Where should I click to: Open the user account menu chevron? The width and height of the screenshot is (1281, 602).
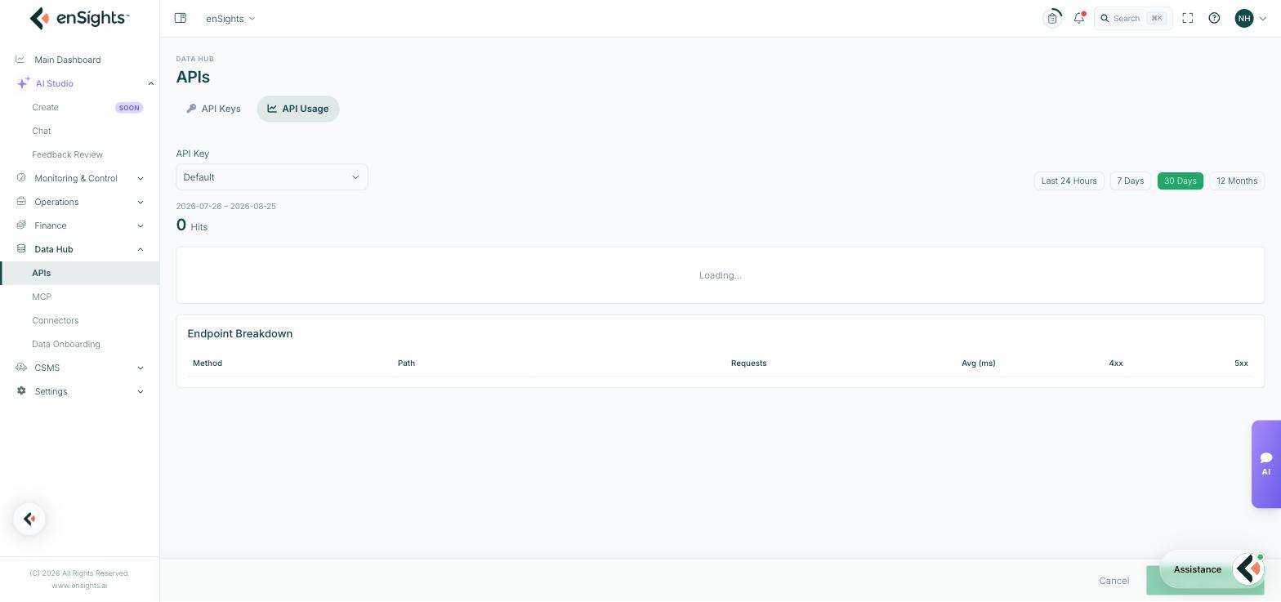point(1263,18)
